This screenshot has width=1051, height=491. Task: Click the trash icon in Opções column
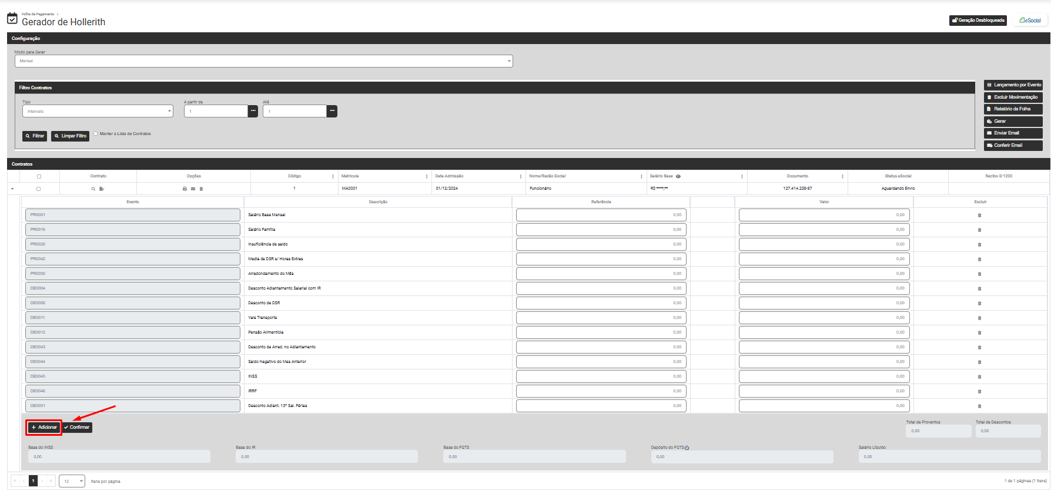click(x=201, y=189)
